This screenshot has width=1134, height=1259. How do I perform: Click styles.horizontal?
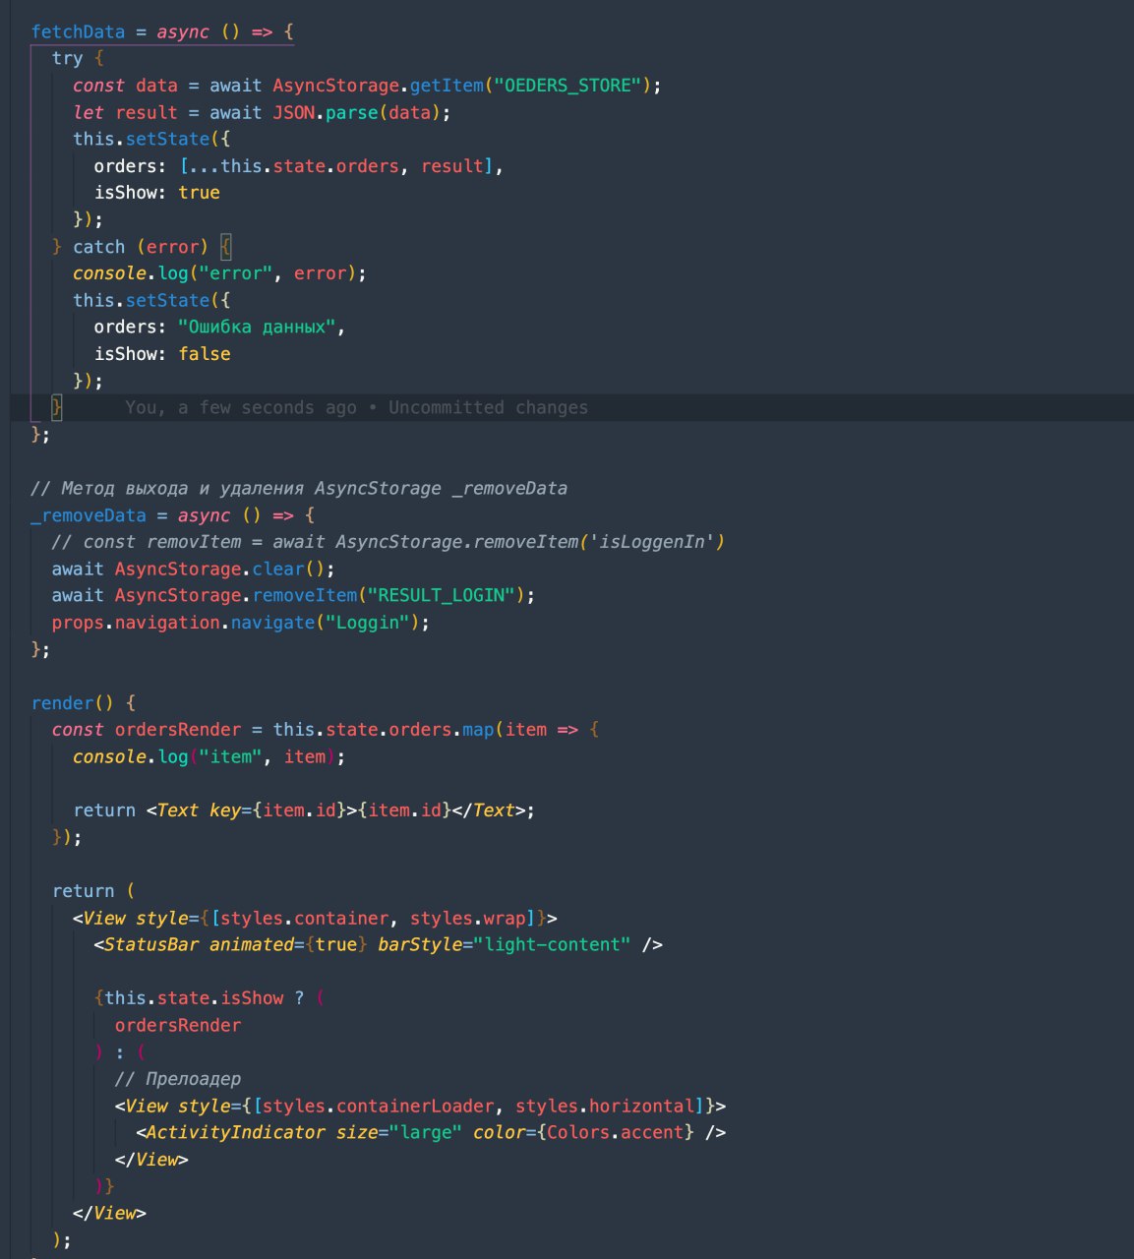coord(604,1106)
